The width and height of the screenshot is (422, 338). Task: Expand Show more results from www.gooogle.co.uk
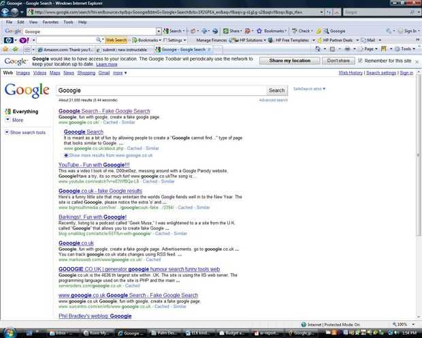(108, 155)
